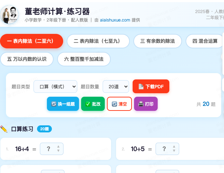Click the blue 20题 badge

44,129
